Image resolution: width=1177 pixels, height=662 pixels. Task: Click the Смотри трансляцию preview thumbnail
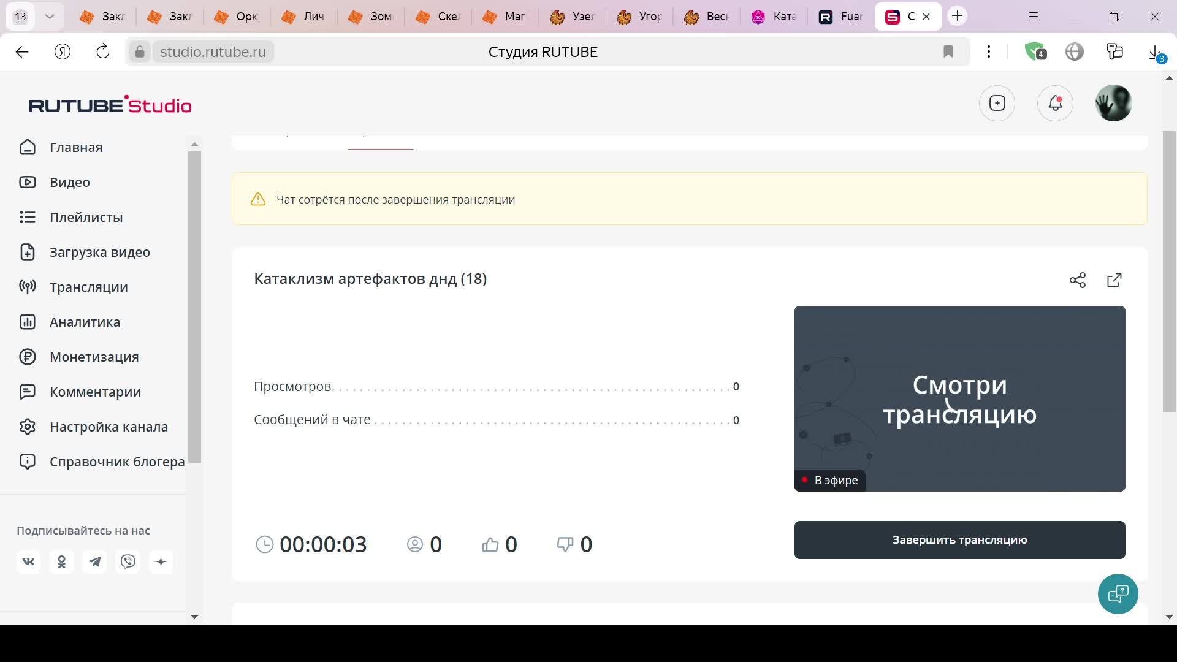pos(959,398)
